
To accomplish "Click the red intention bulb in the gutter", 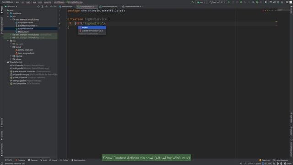I will pos(70,23).
